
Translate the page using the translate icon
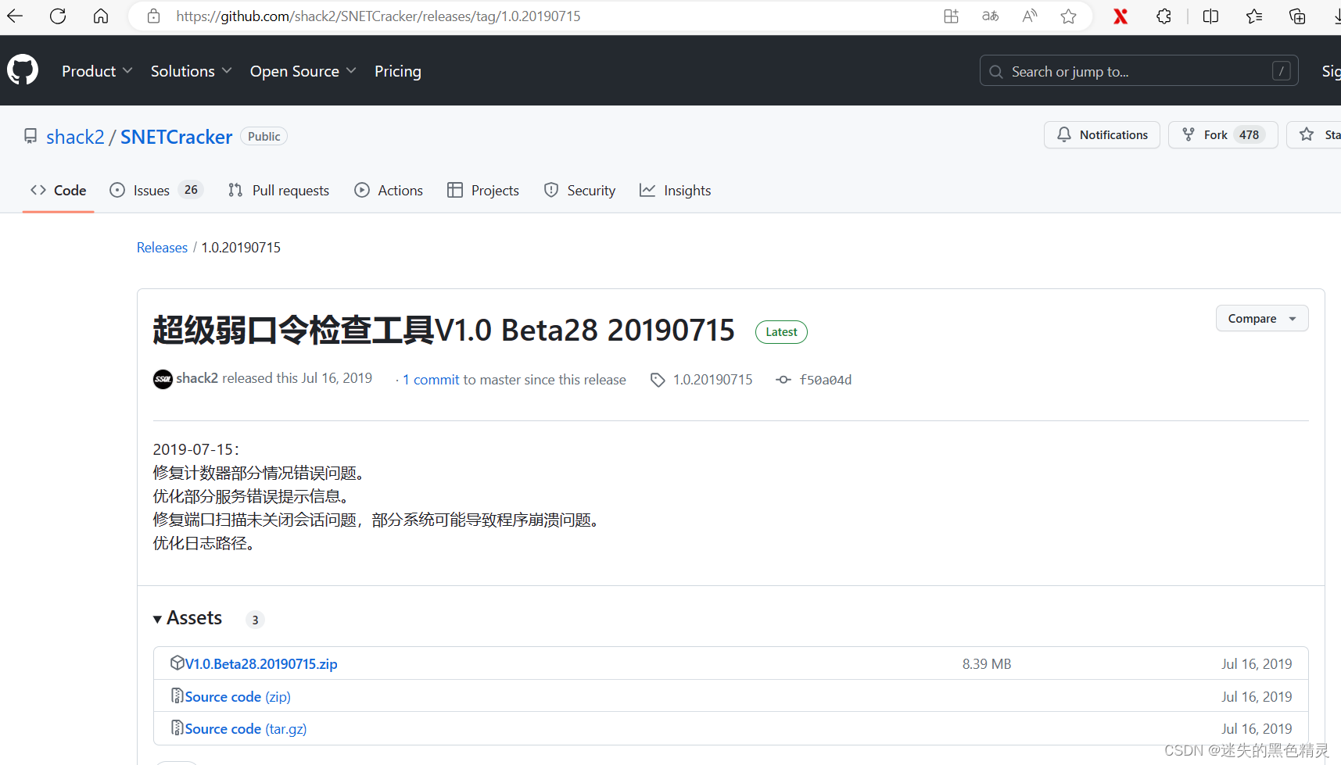[990, 16]
